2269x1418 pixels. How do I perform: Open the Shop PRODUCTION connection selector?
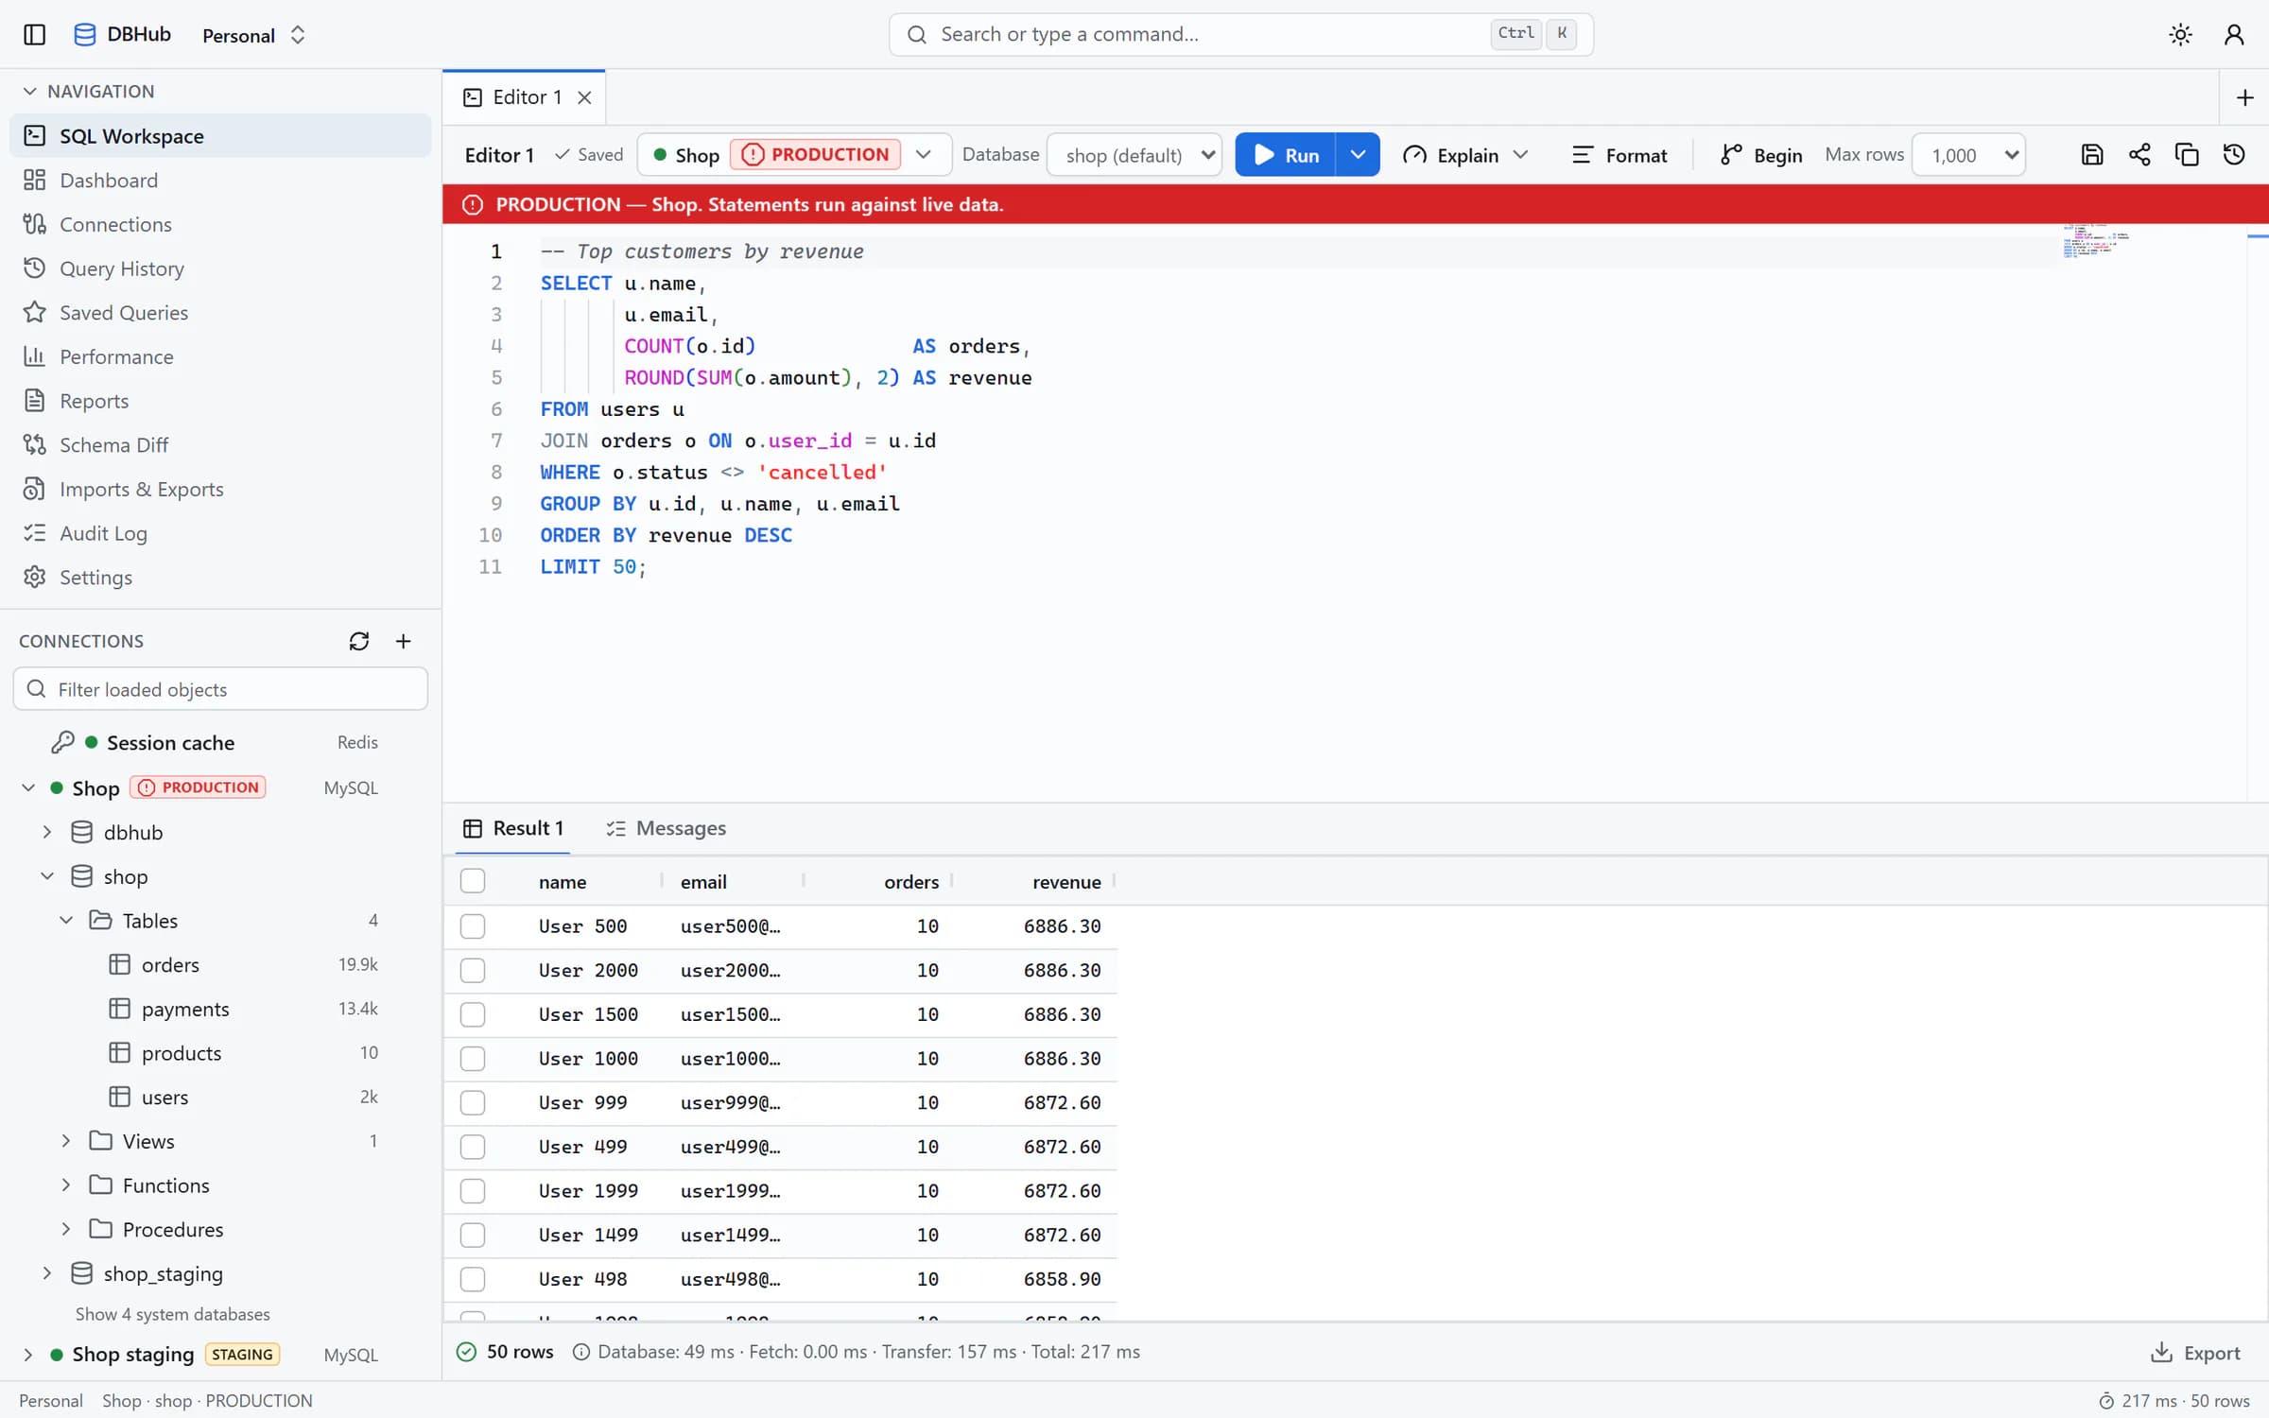[794, 155]
